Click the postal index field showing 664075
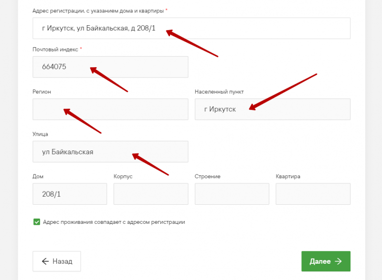382x280 pixels. coord(110,67)
